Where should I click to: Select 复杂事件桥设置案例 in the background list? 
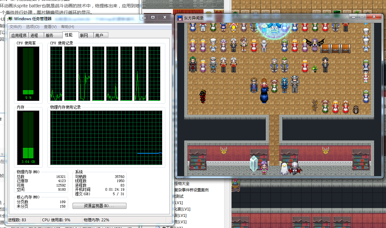click(x=191, y=190)
